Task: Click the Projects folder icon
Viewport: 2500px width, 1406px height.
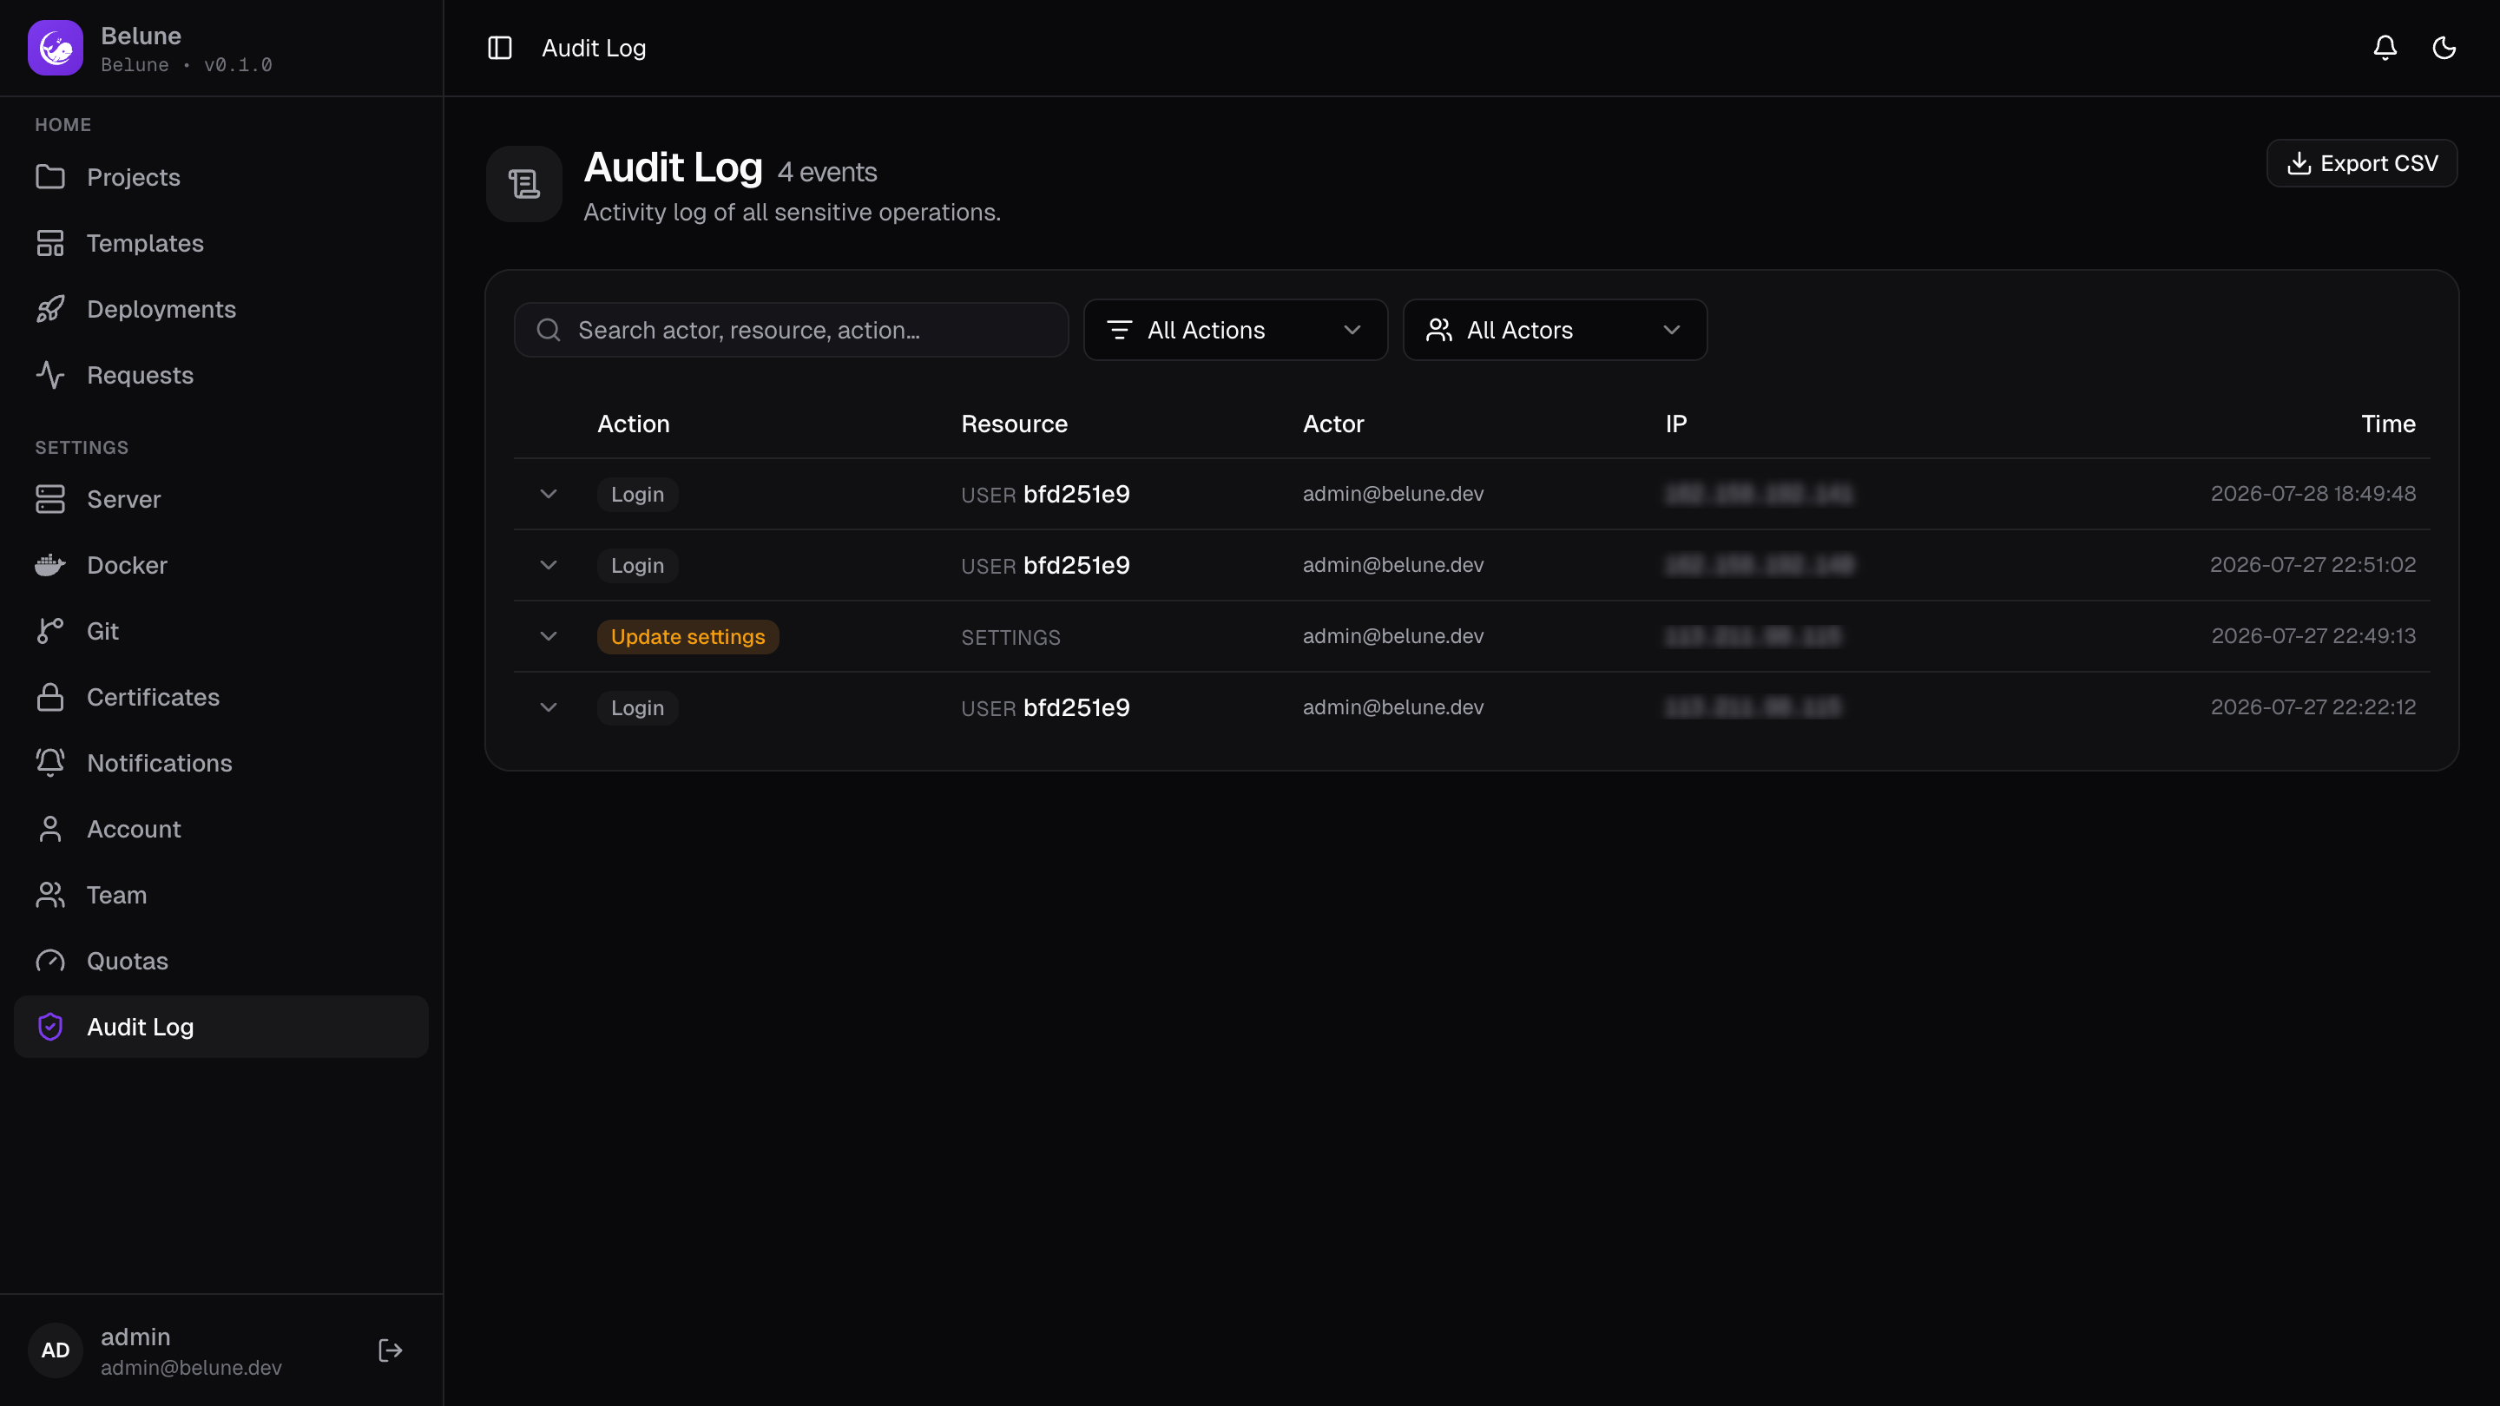Action: [x=50, y=176]
